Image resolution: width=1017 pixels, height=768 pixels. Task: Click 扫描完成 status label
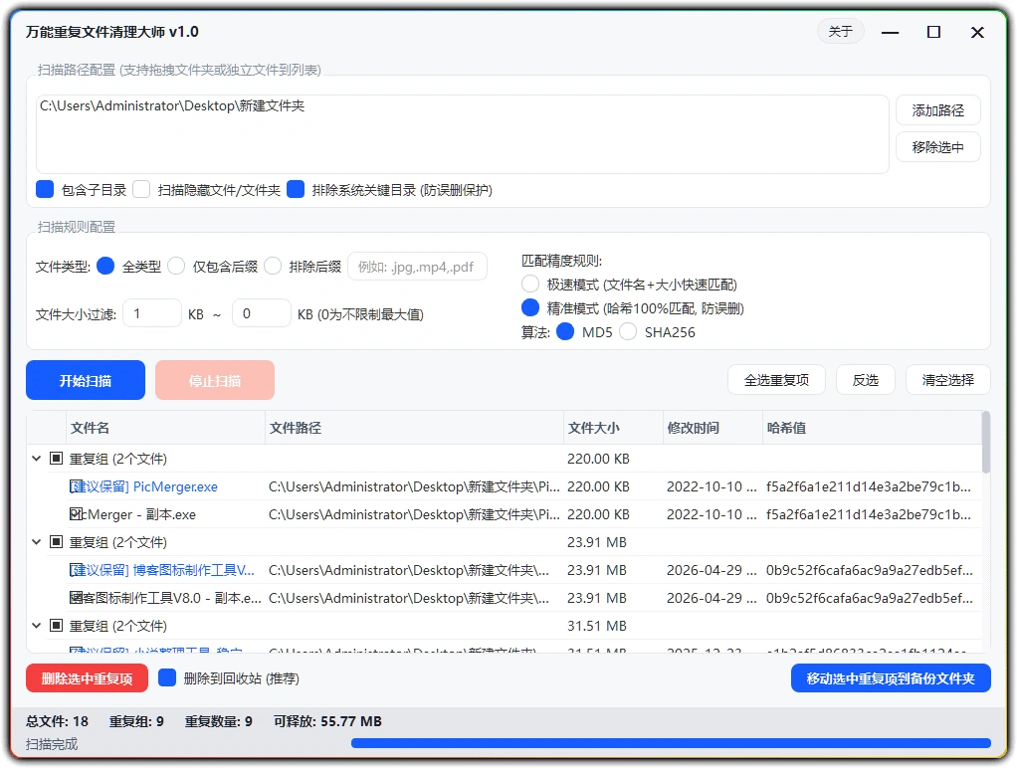point(52,744)
